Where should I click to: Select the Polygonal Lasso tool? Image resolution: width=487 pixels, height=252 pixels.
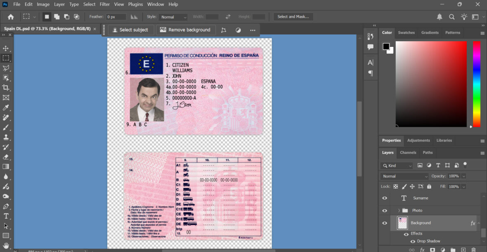pos(6,68)
